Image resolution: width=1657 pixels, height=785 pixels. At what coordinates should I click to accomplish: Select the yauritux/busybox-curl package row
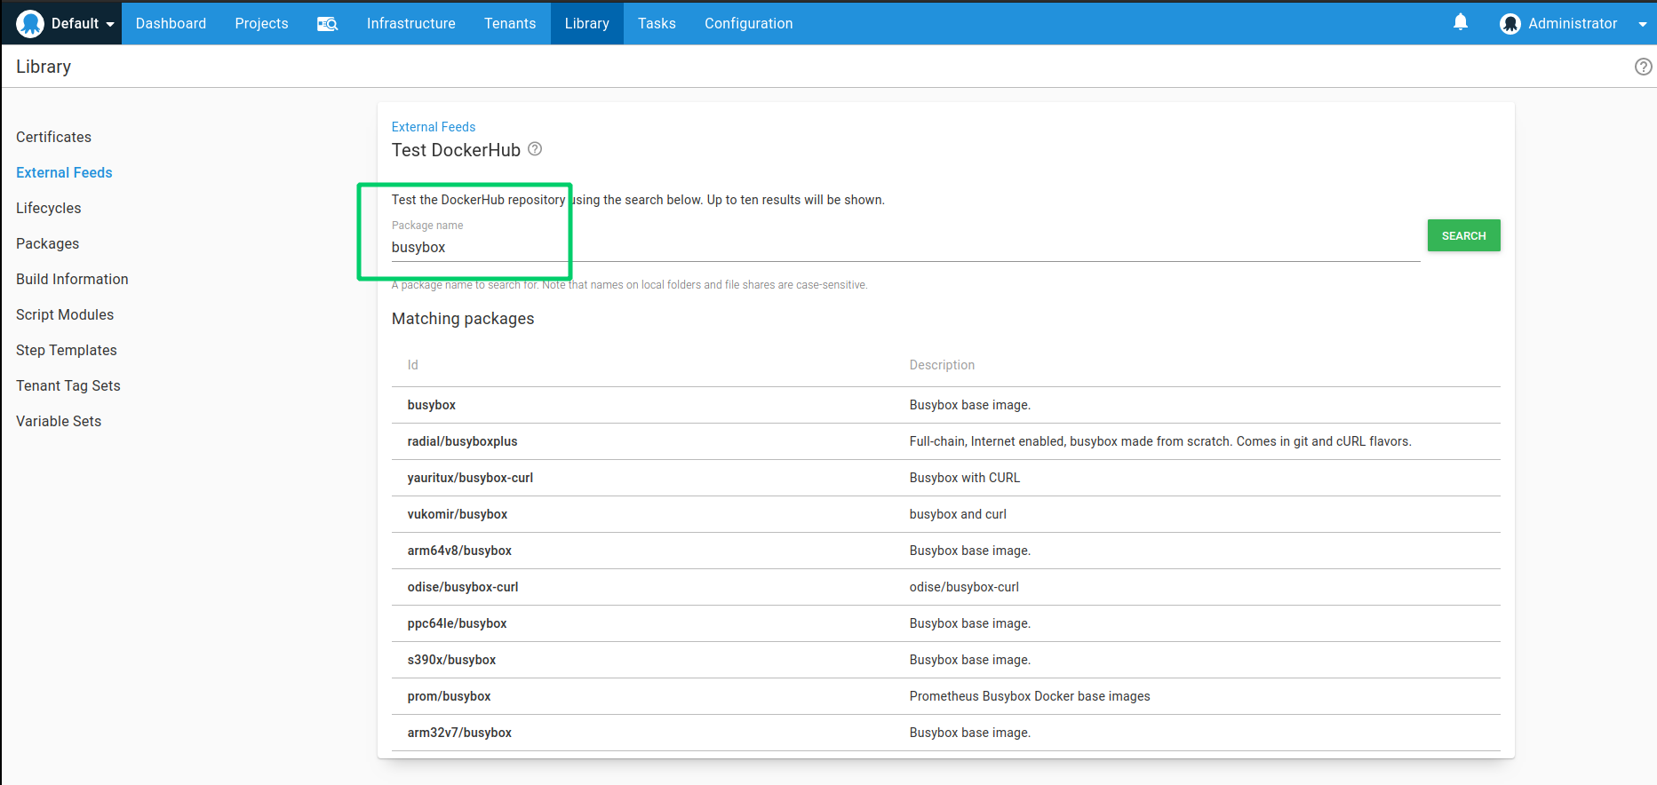[945, 478]
